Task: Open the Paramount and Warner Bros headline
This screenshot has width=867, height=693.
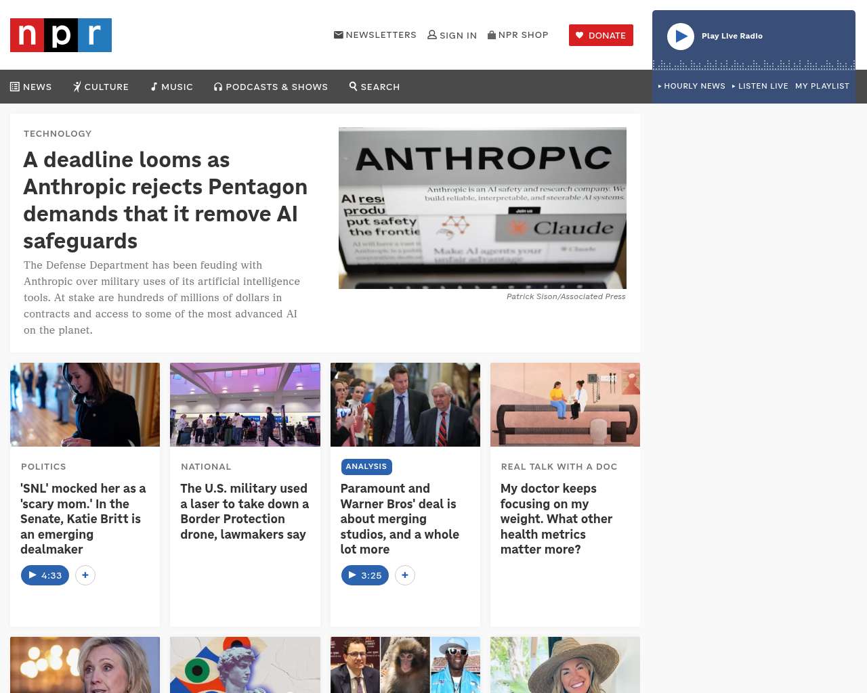Action: tap(400, 518)
